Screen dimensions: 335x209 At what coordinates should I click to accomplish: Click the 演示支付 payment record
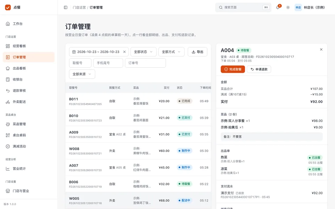click(271, 195)
